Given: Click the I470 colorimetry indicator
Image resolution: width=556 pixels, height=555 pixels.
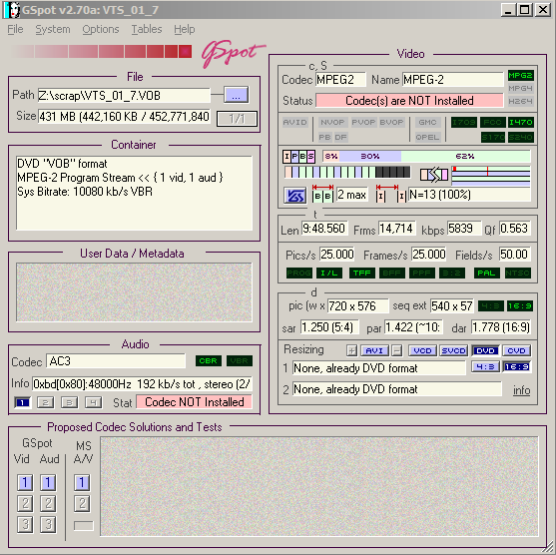Looking at the screenshot, I should point(520,123).
